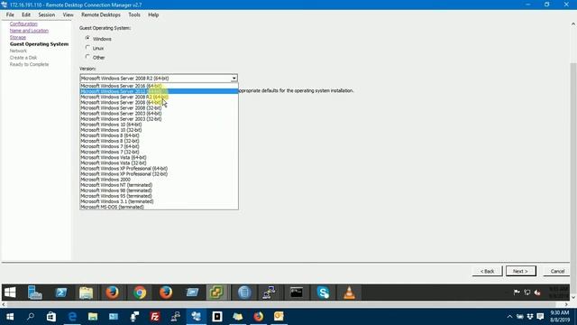Click the active RDCMan local taskbar icon
The height and width of the screenshot is (325, 577).
pos(197,317)
